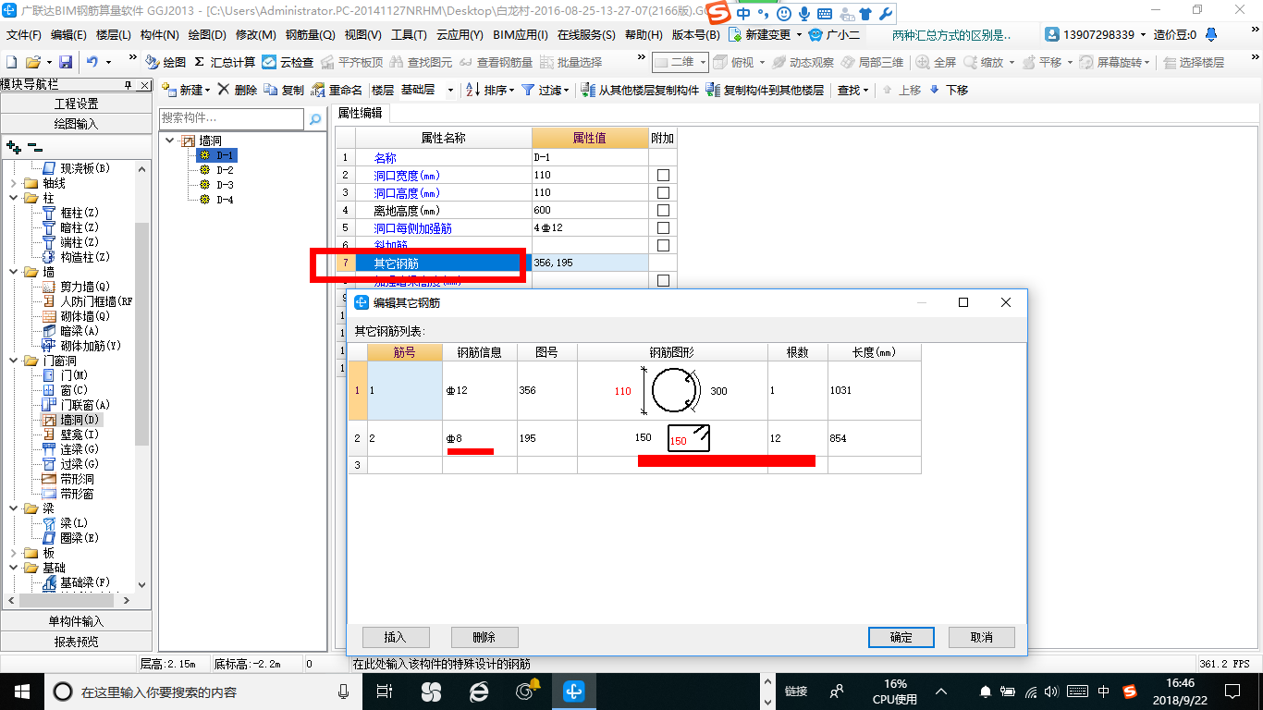Toggle 附加 checkbox for 洞口宽度

(x=663, y=176)
